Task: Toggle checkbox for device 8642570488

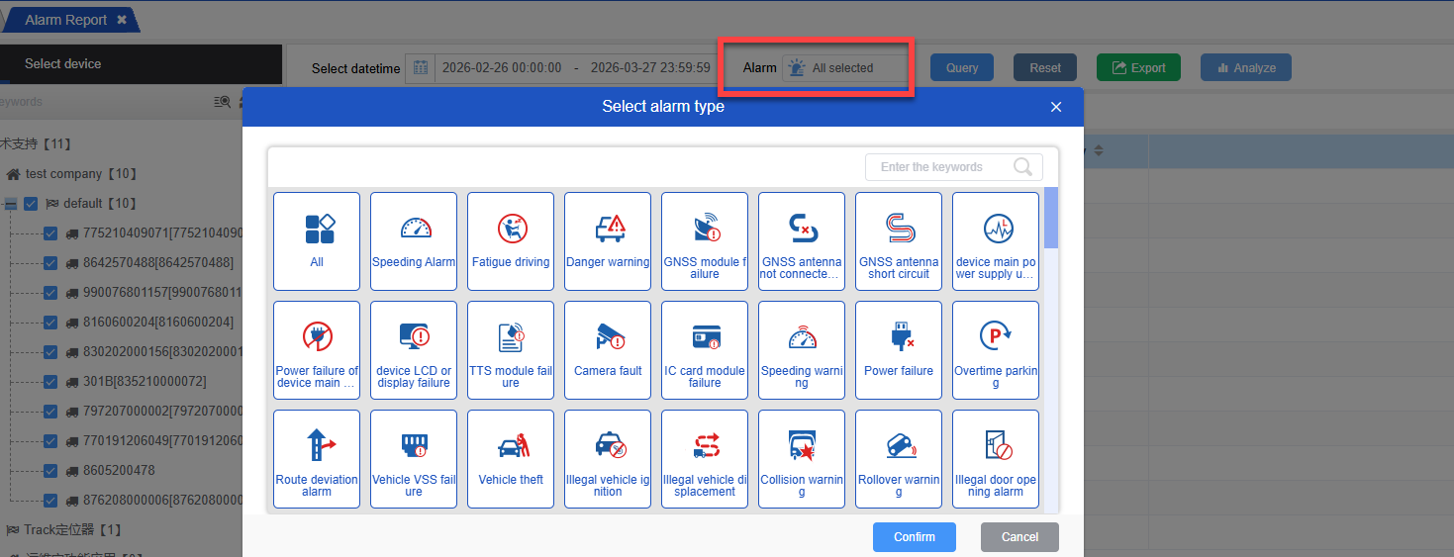Action: 50,263
